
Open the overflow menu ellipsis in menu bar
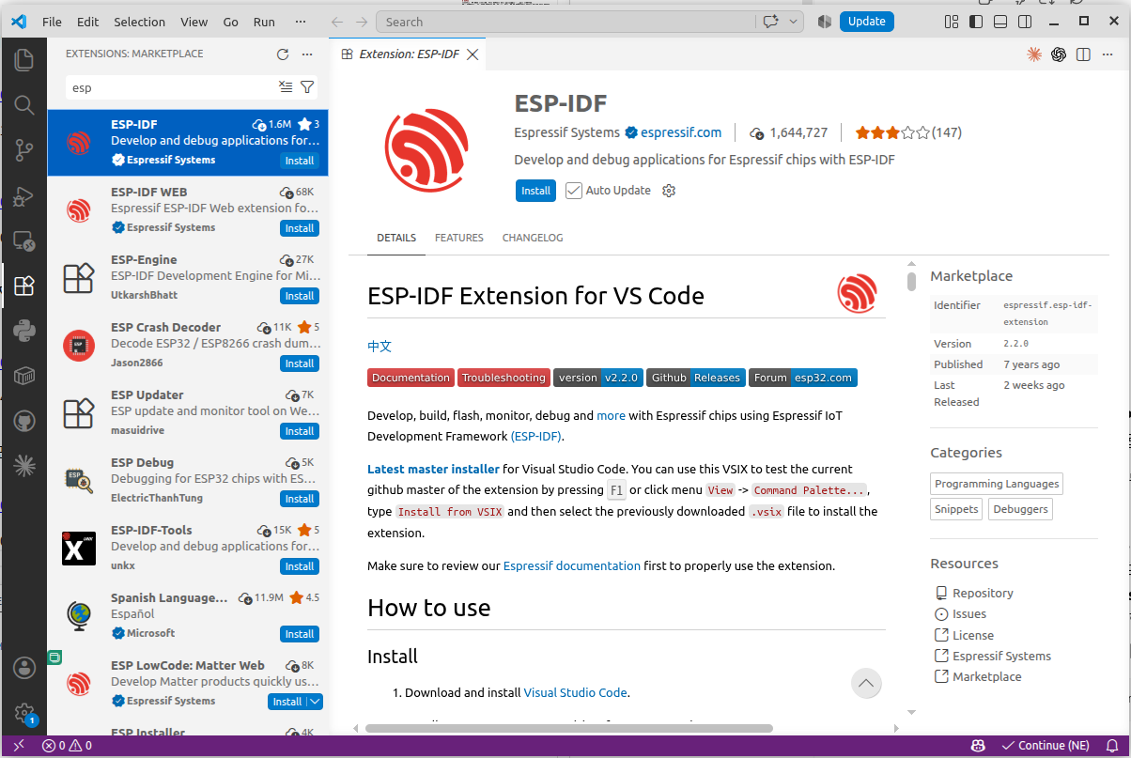[300, 22]
